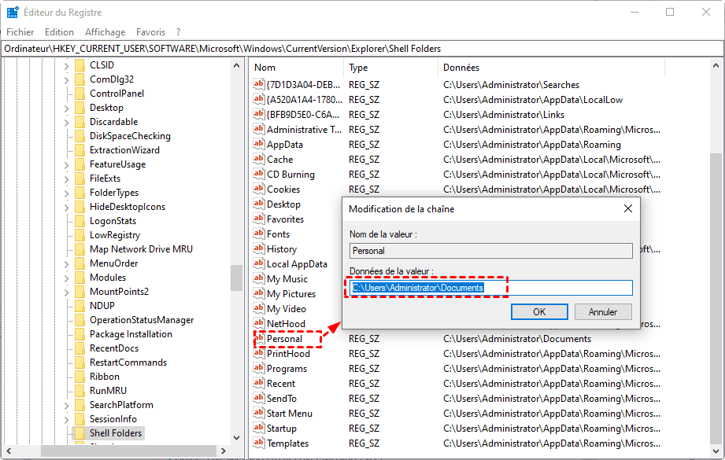Expand the SearchPlatform tree node
This screenshot has height=460, width=725.
click(67, 406)
